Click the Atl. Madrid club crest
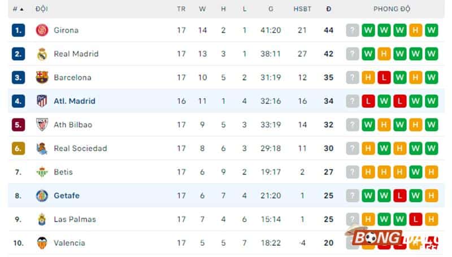 click(x=42, y=101)
